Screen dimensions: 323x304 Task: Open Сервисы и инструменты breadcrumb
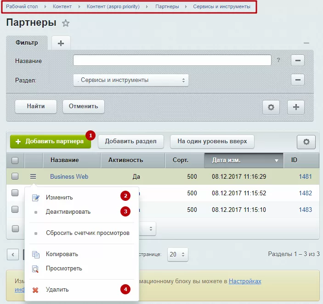click(221, 6)
